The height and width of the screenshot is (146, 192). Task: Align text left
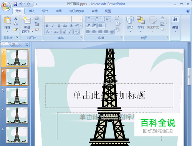tap(88, 32)
